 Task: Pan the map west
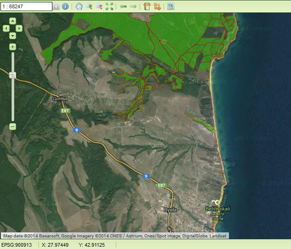(x=6, y=28)
